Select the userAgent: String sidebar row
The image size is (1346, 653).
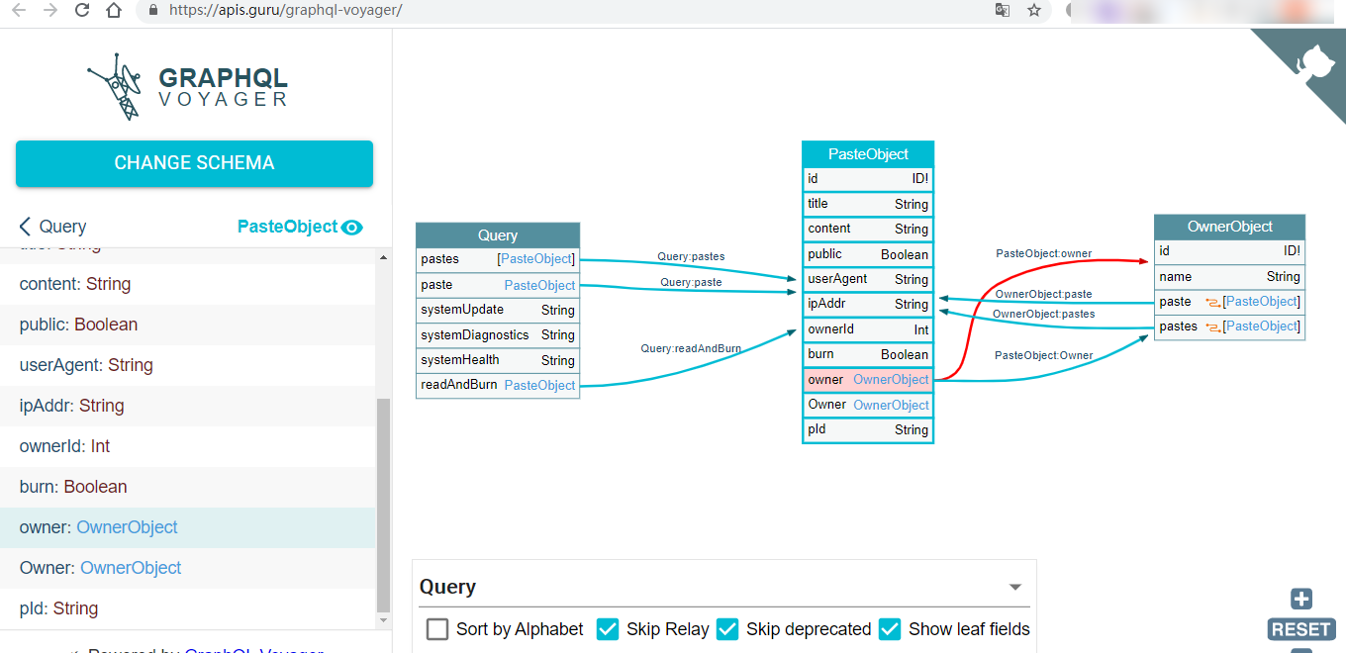(188, 365)
